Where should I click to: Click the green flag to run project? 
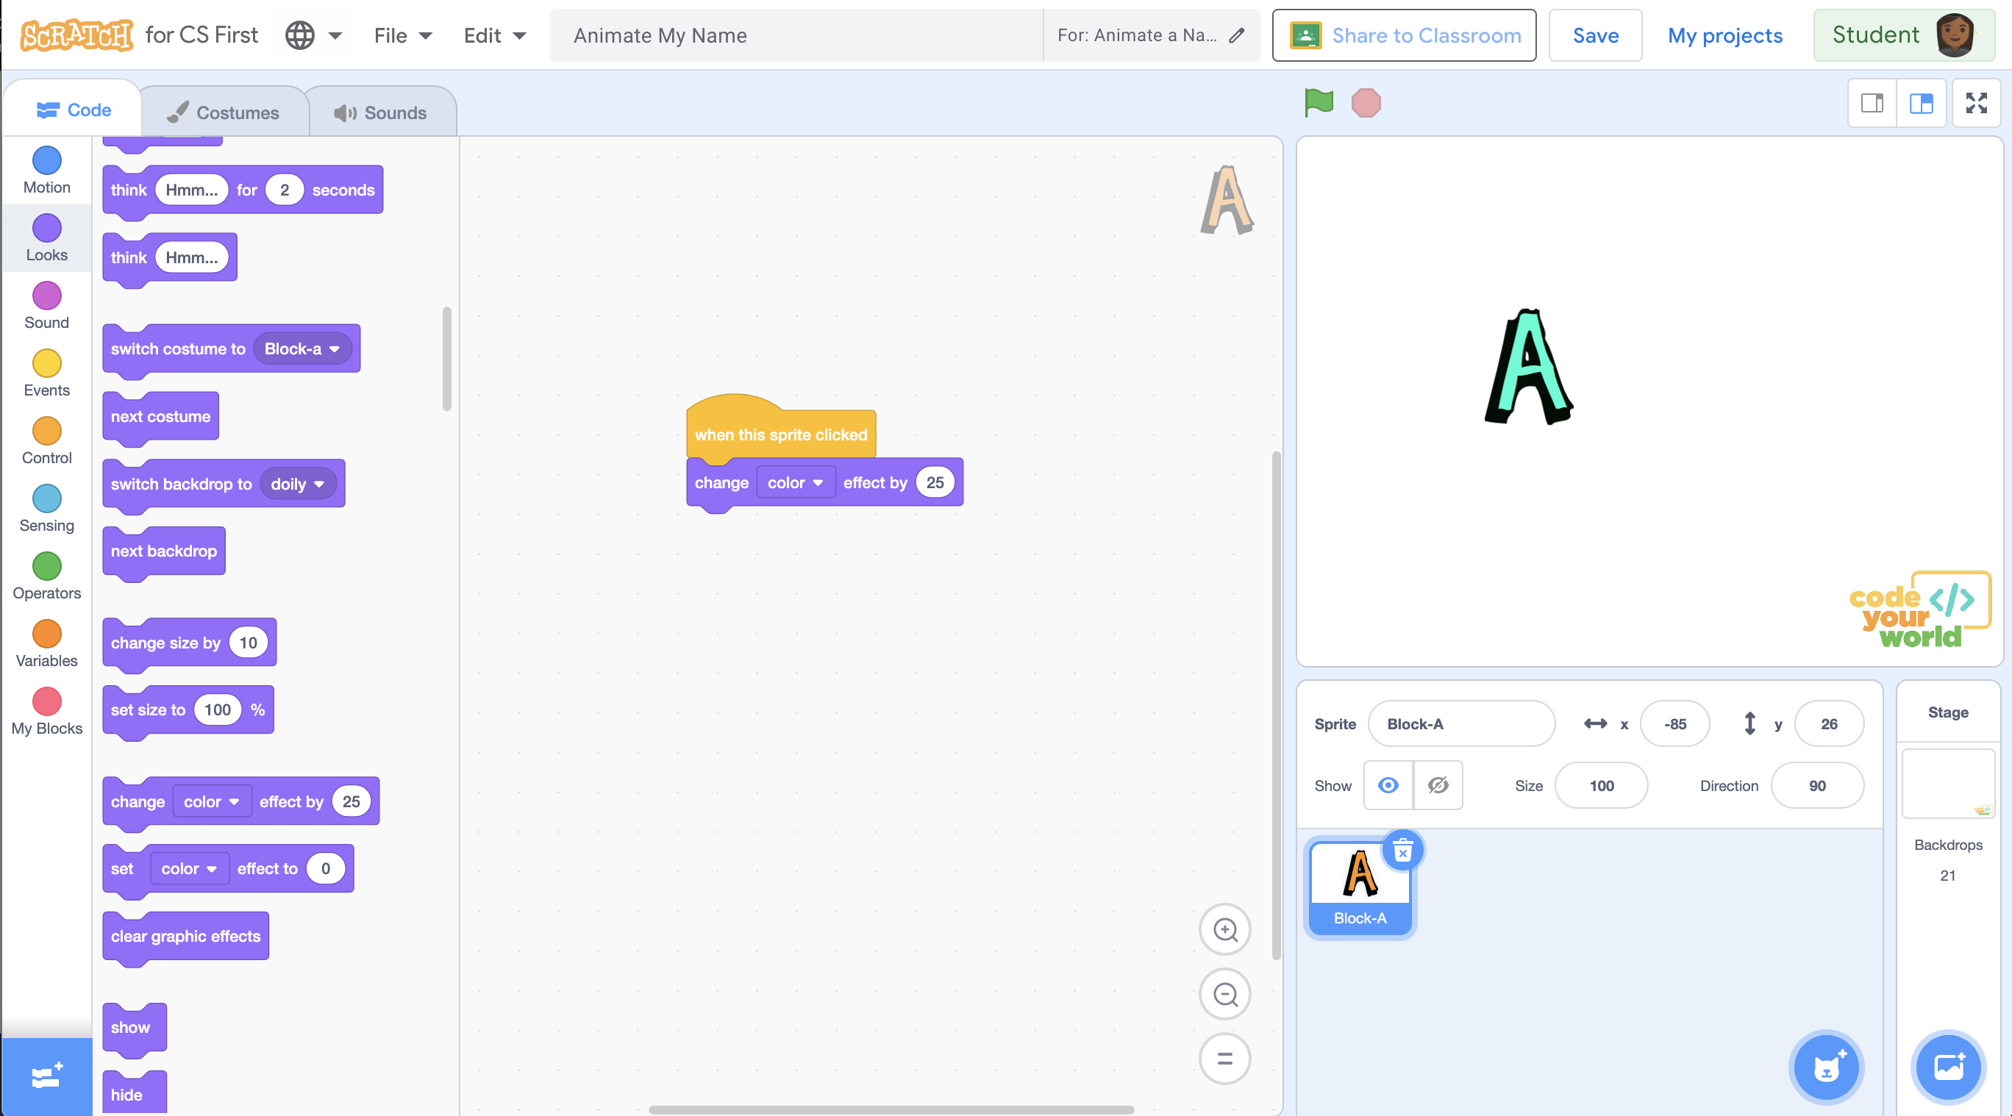click(1318, 102)
